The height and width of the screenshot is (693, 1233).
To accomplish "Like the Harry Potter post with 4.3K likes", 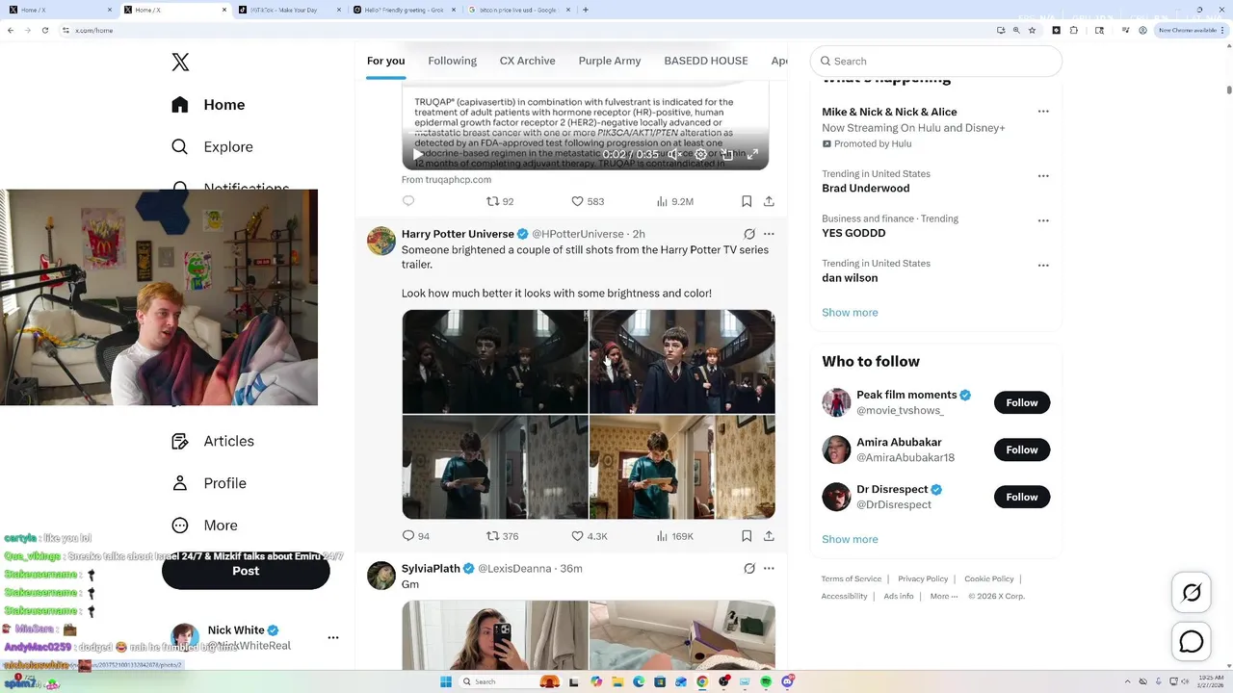I will (590, 536).
